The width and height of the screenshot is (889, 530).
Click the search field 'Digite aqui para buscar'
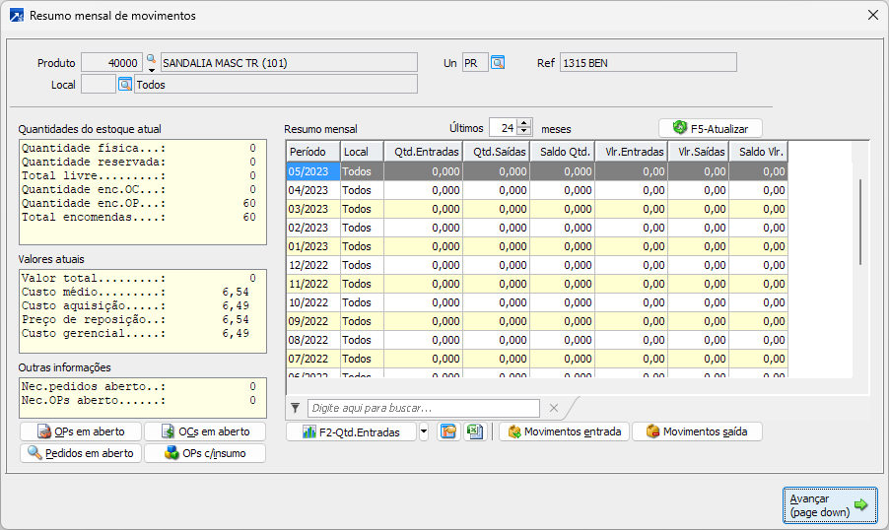click(424, 408)
